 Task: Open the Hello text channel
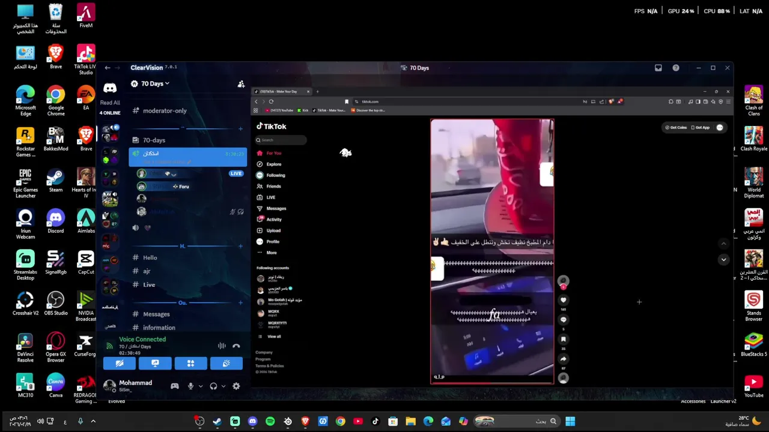[x=150, y=257]
